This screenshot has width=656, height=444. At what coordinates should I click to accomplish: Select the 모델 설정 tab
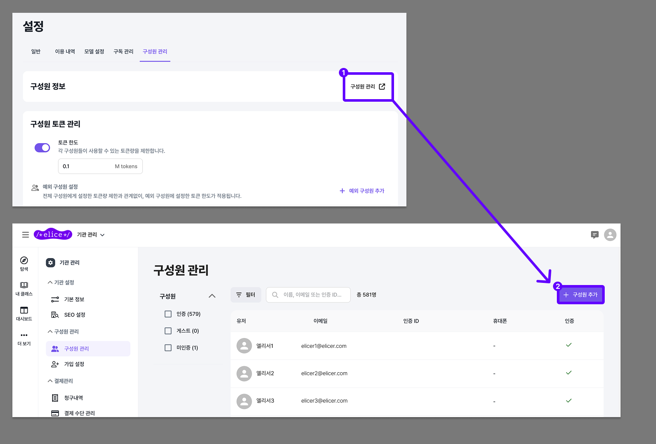click(94, 51)
